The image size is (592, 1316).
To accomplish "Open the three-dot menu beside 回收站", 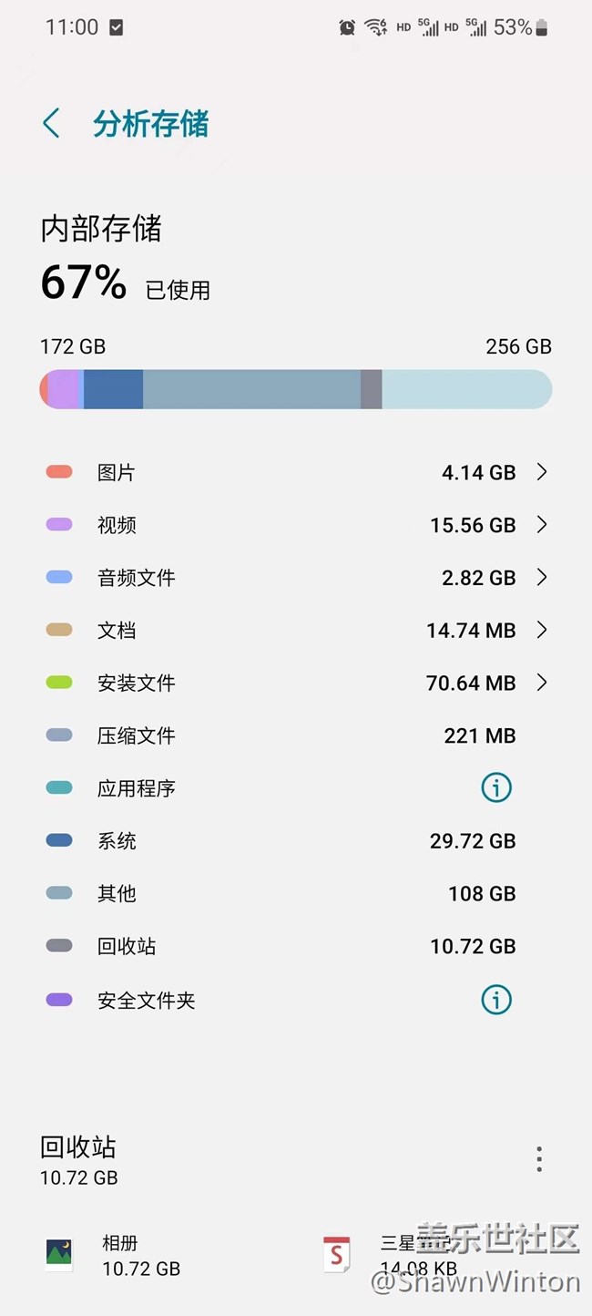I will click(x=539, y=1158).
